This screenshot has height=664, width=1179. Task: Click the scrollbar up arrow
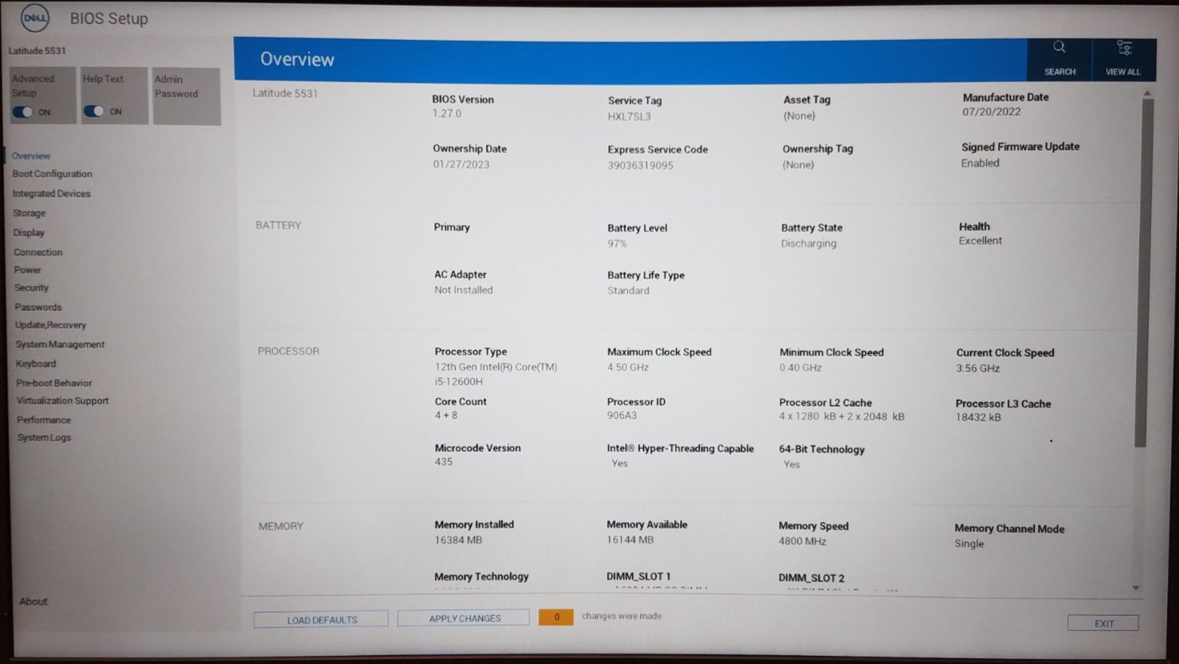tap(1147, 94)
